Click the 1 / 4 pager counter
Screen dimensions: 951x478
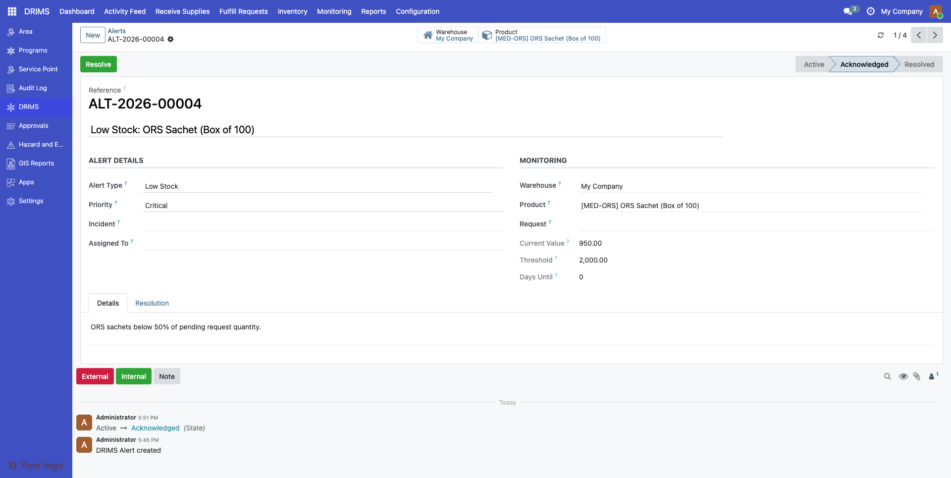[900, 35]
